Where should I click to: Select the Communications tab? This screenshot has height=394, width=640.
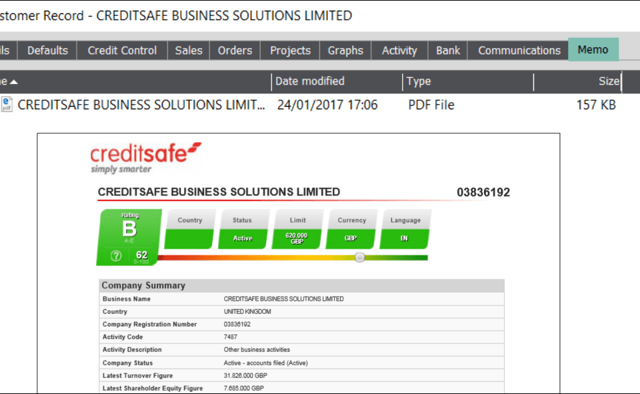[519, 50]
